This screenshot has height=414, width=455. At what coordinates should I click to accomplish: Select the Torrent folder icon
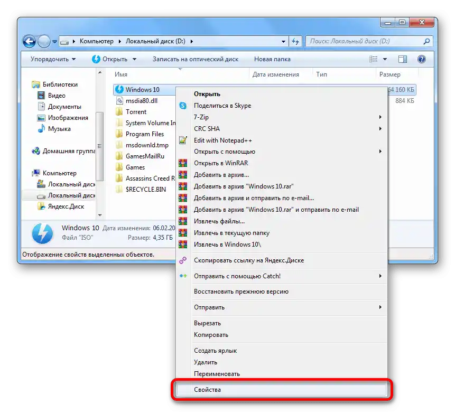pyautogui.click(x=119, y=112)
